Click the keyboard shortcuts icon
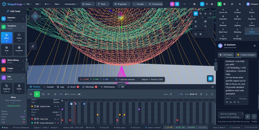This screenshot has height=130, width=259. pyautogui.click(x=232, y=4)
